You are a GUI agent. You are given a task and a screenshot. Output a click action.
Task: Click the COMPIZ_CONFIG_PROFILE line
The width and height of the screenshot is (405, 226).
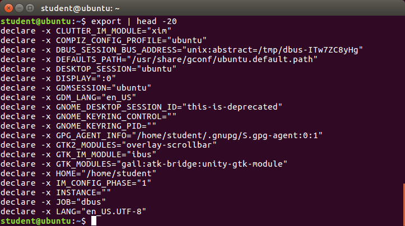pyautogui.click(x=103, y=40)
